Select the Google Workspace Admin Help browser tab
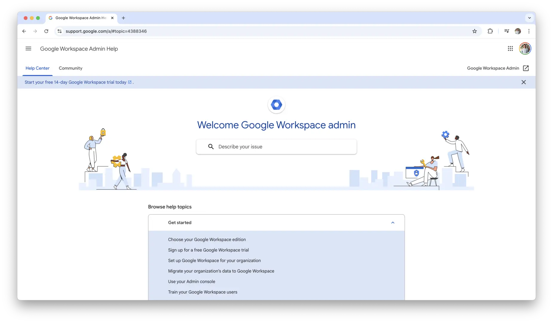 [x=81, y=18]
